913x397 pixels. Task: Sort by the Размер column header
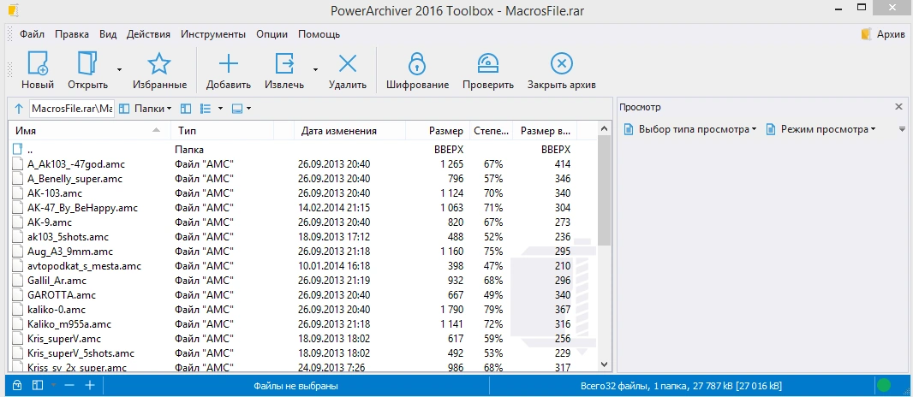coord(438,131)
